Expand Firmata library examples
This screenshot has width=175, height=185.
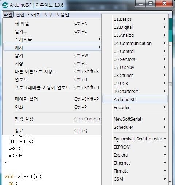tap(135, 171)
